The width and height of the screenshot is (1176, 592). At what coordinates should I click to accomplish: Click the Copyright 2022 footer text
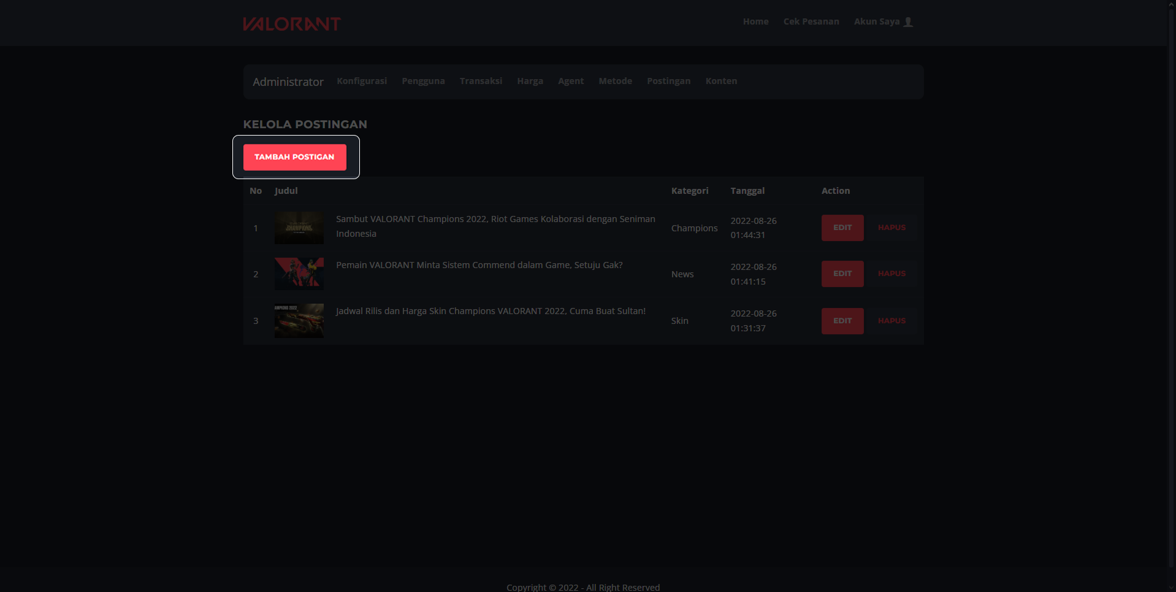(583, 587)
